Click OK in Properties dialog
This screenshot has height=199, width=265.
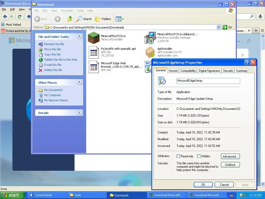(203, 184)
